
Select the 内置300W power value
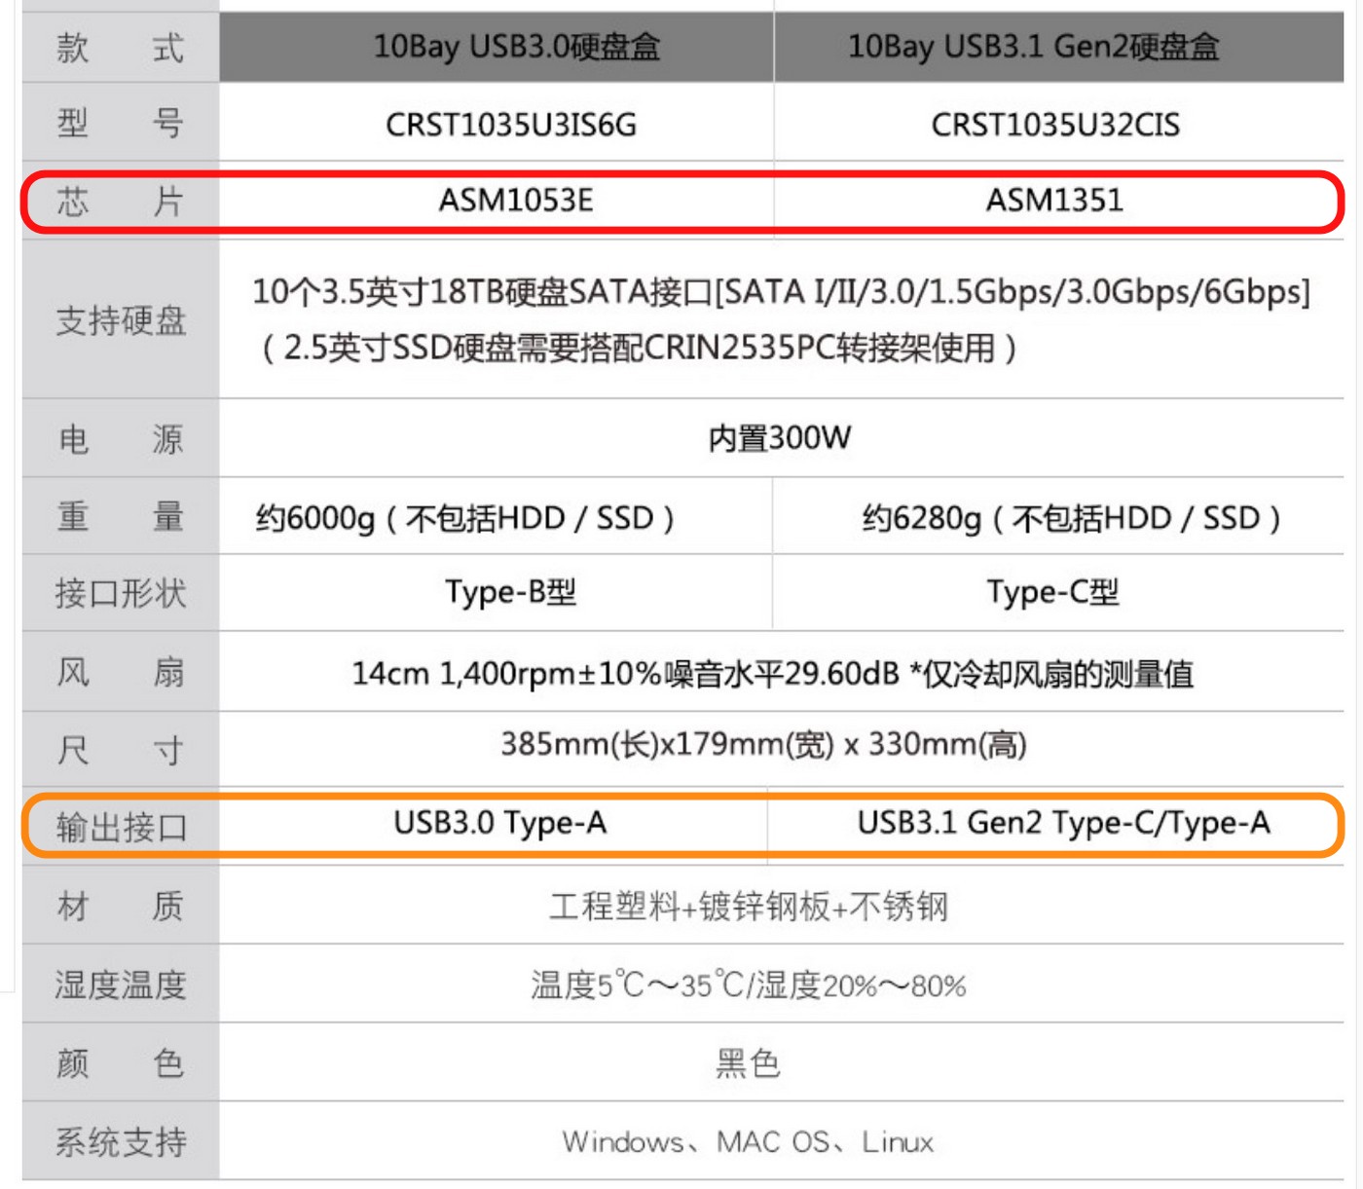tap(780, 438)
